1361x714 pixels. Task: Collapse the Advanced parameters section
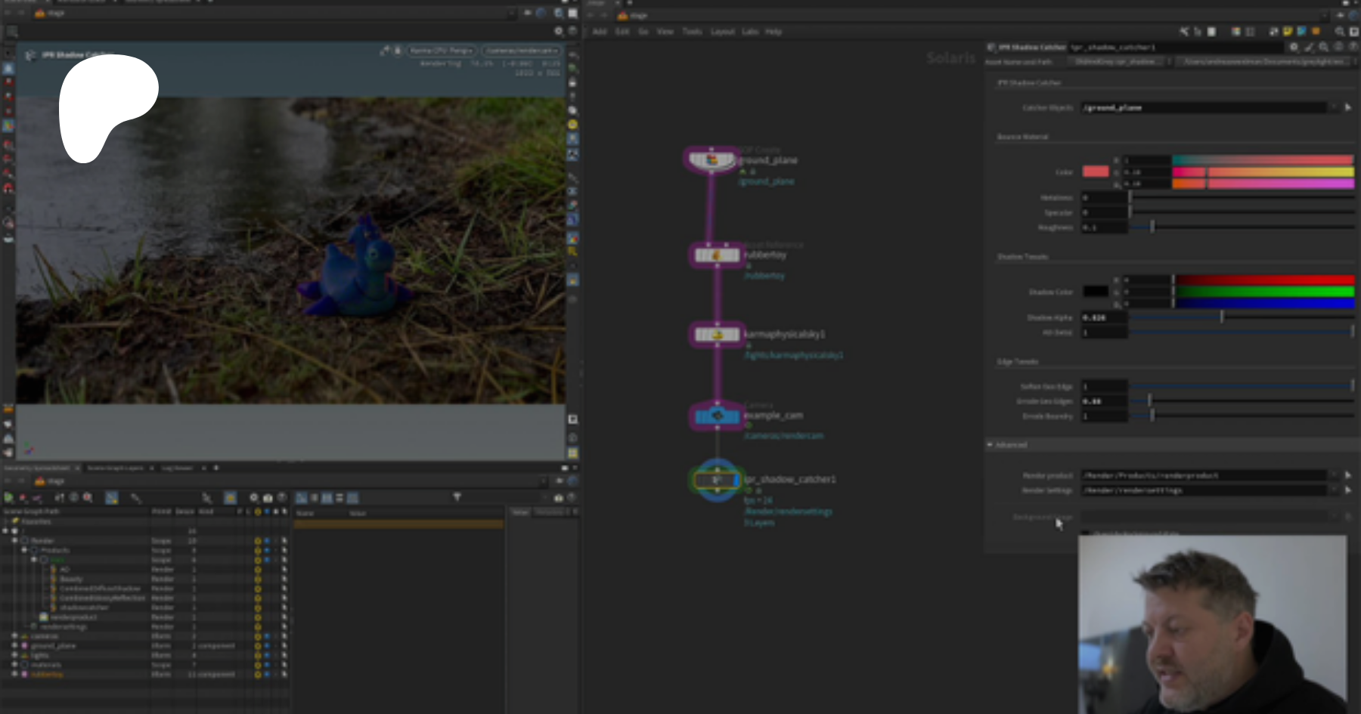990,445
